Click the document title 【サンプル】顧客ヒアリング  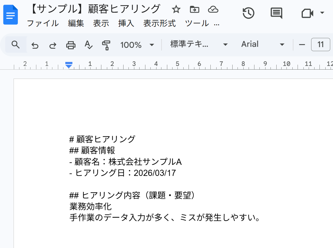(94, 9)
